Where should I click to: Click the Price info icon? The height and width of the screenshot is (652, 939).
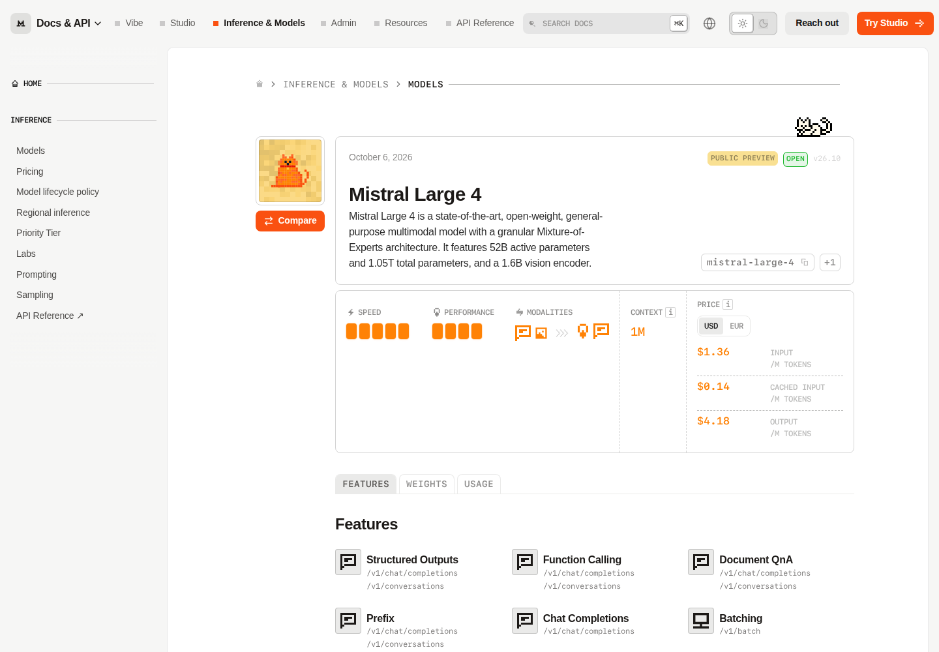pyautogui.click(x=728, y=304)
